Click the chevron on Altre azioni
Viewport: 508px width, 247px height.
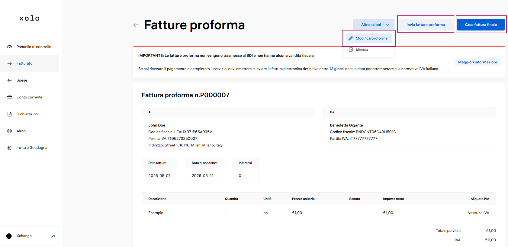[x=387, y=25]
